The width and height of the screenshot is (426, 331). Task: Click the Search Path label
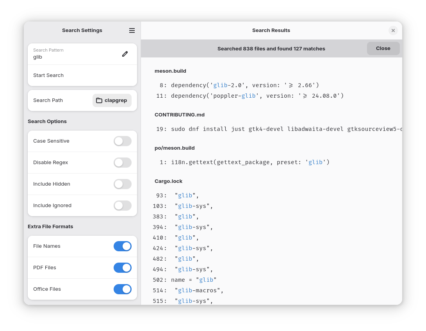pyautogui.click(x=48, y=100)
